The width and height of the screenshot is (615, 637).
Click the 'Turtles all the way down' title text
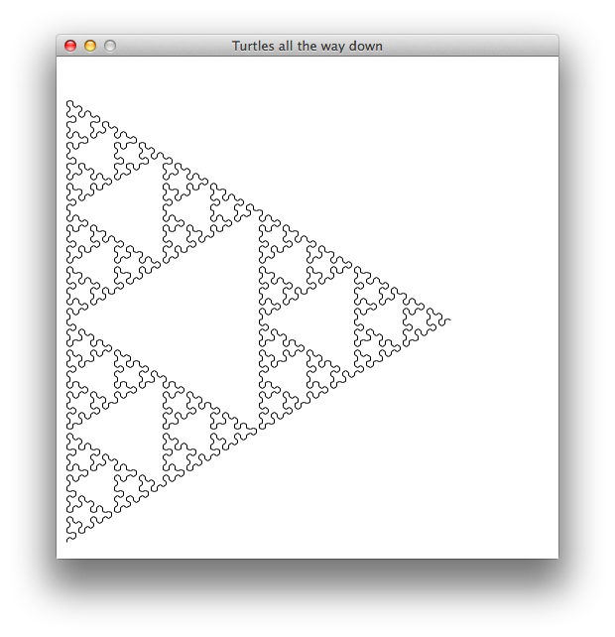(x=307, y=46)
